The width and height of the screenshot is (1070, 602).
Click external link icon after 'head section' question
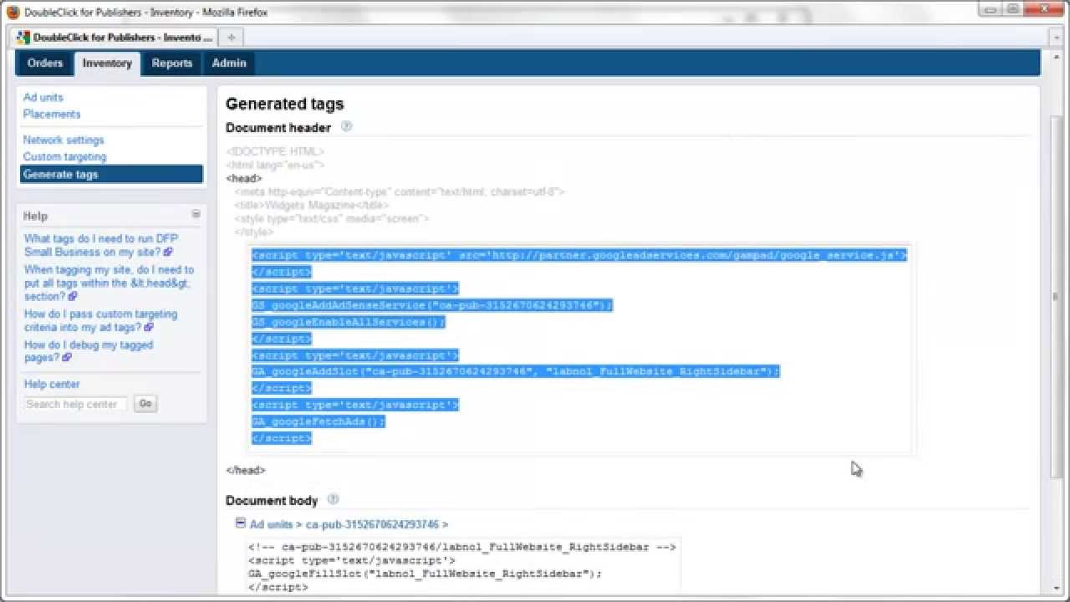coord(72,297)
